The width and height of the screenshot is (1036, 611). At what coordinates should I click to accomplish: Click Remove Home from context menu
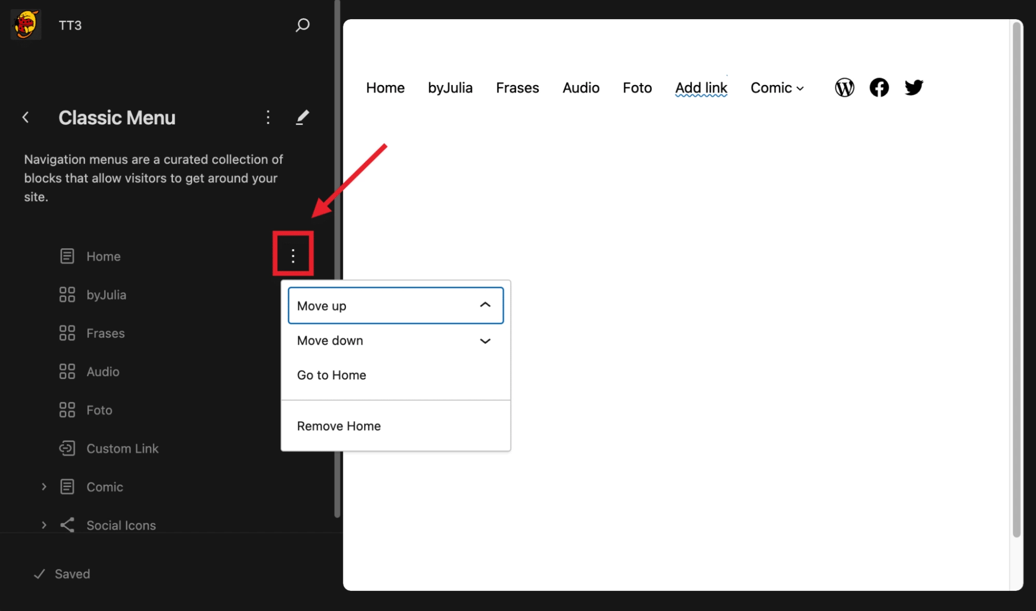click(339, 425)
